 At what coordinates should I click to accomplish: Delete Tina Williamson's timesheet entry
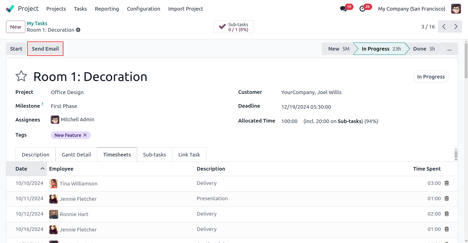click(447, 183)
